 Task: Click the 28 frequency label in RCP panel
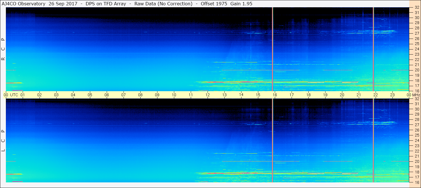point(417,28)
